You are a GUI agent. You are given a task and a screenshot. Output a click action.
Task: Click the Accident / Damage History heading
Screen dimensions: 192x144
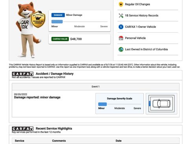pyautogui.click(x=55, y=74)
